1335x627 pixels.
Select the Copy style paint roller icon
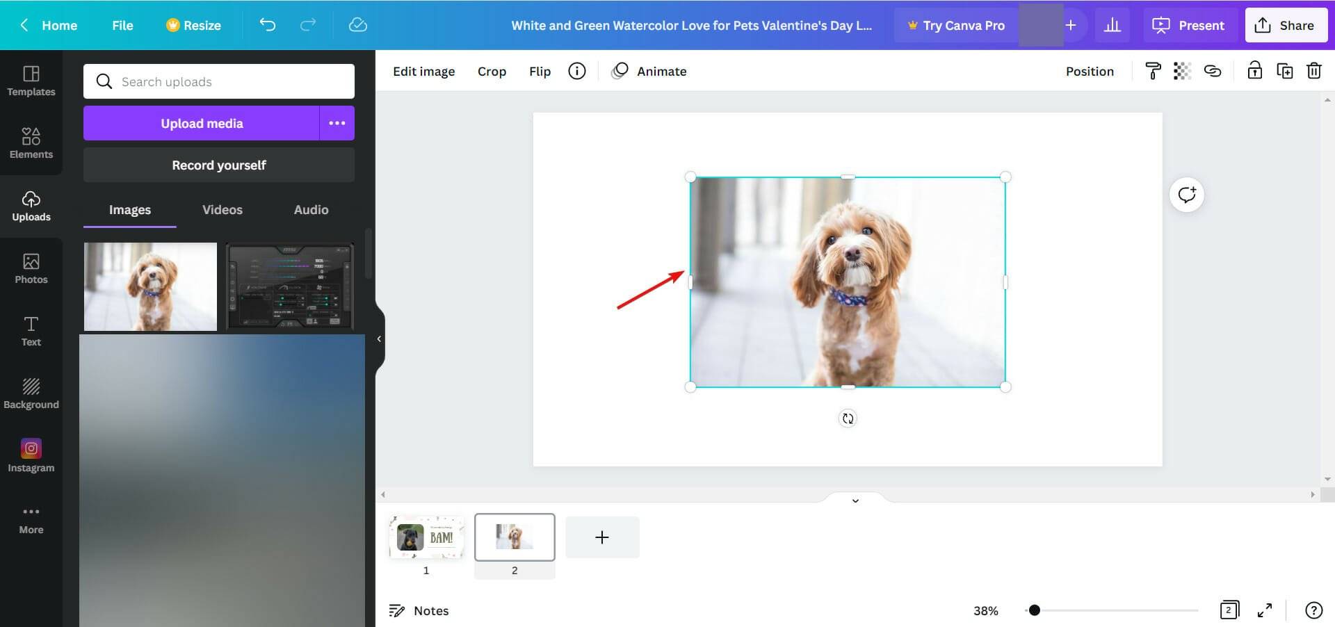click(x=1153, y=70)
